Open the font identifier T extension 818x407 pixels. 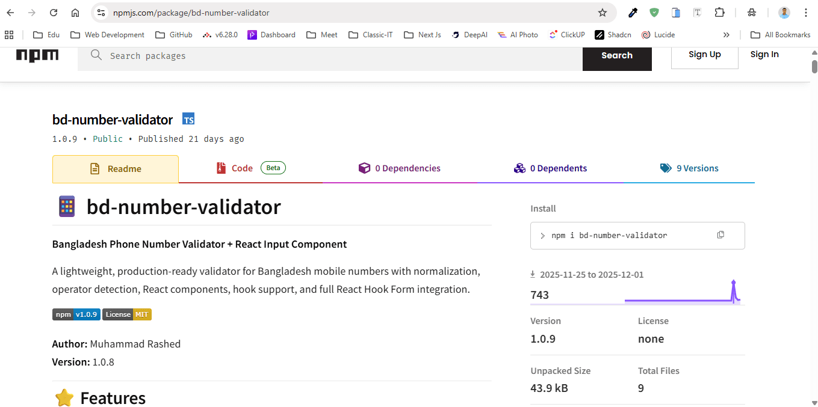[698, 13]
